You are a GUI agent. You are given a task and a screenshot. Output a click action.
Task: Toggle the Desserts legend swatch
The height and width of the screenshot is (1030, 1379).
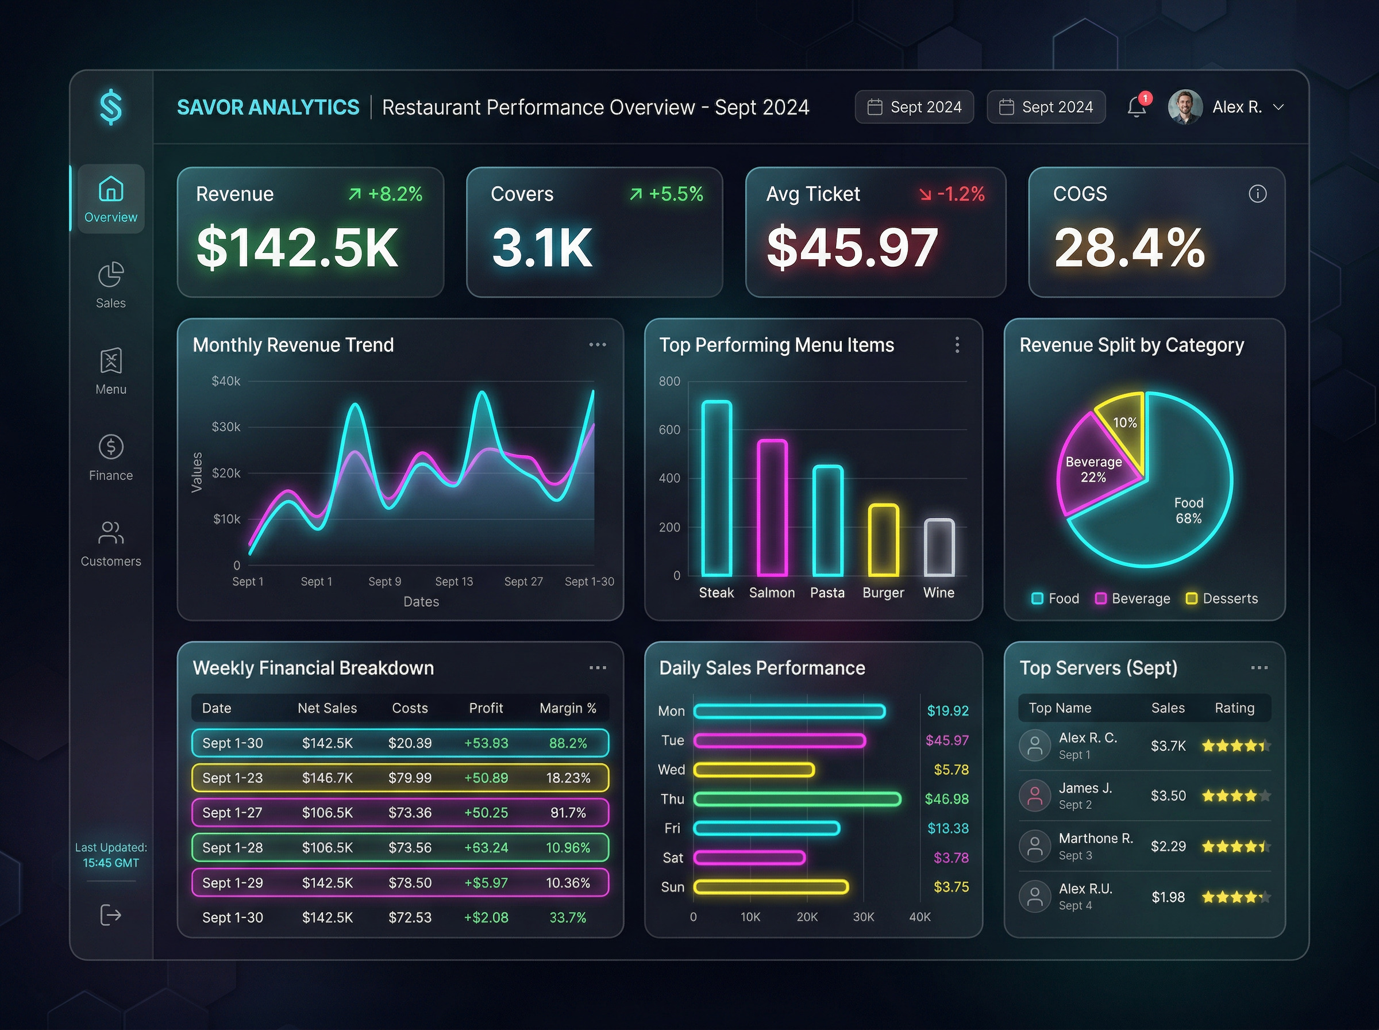pos(1192,598)
